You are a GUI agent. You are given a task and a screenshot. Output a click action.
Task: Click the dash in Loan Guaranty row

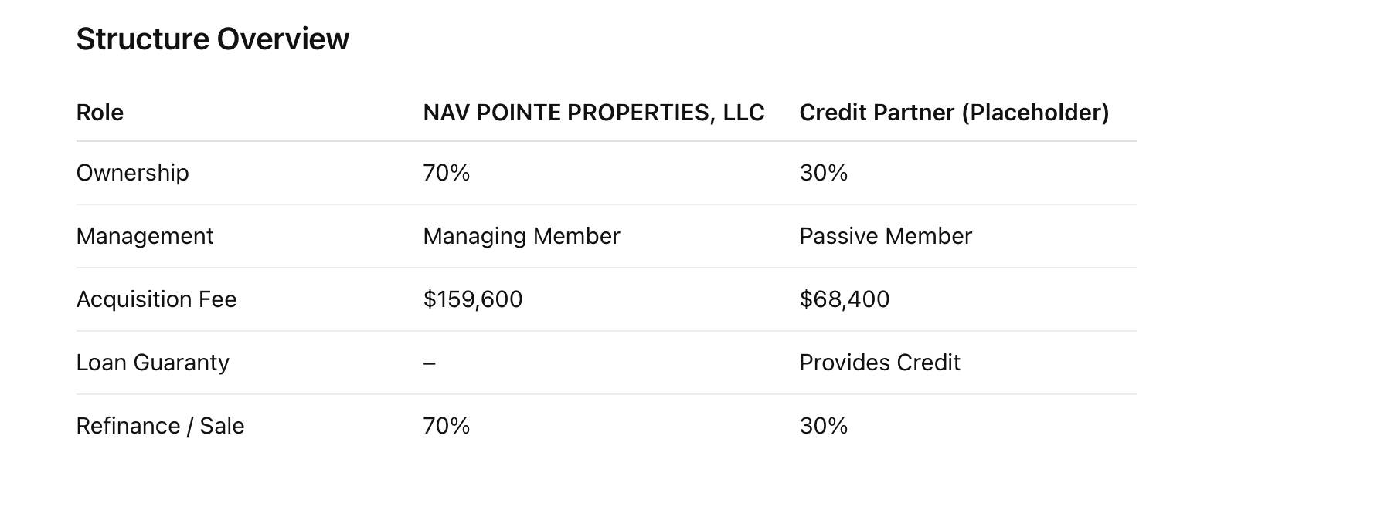click(430, 363)
